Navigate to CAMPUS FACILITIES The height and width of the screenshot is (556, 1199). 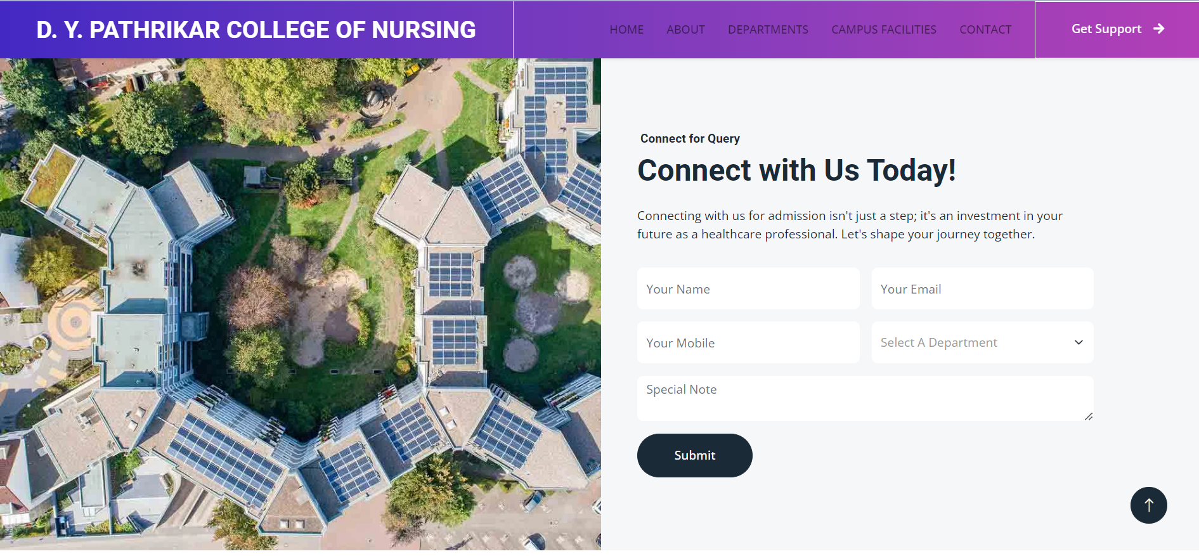coord(883,30)
